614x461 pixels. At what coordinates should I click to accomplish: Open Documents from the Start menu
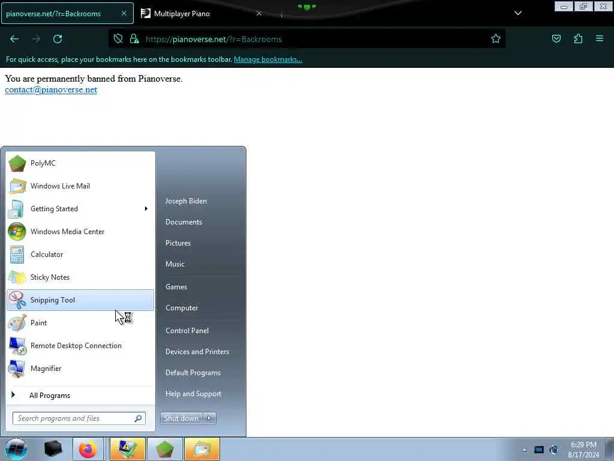tap(183, 222)
